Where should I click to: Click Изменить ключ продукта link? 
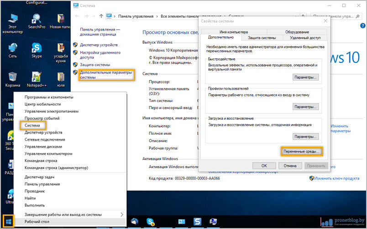tap(336, 178)
